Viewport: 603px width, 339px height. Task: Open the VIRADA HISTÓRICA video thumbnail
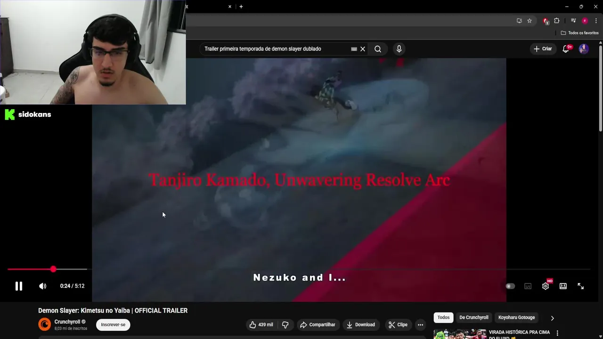point(459,334)
